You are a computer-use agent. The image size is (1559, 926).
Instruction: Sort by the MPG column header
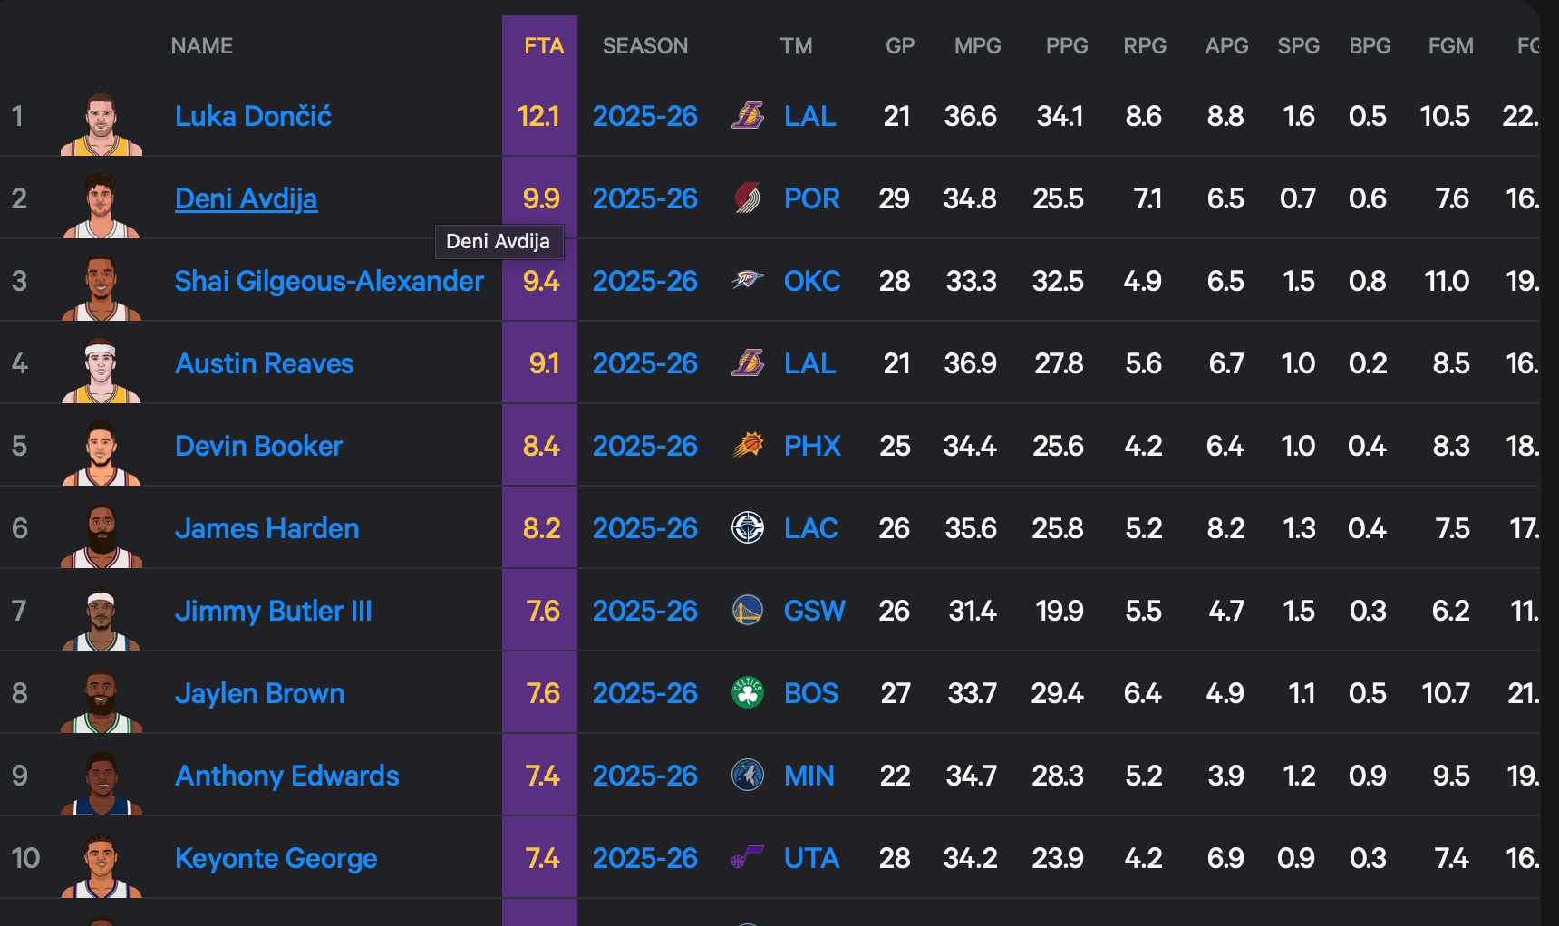pos(977,46)
